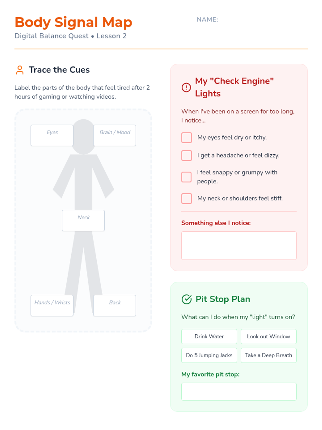Click the Neck label box
The height and width of the screenshot is (430, 322).
pos(83,220)
